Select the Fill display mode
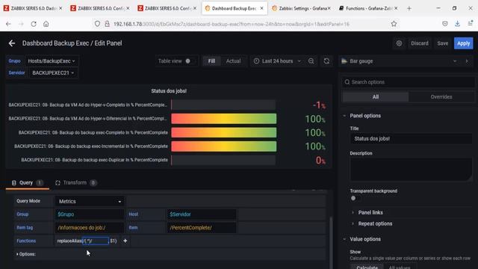 tap(211, 61)
